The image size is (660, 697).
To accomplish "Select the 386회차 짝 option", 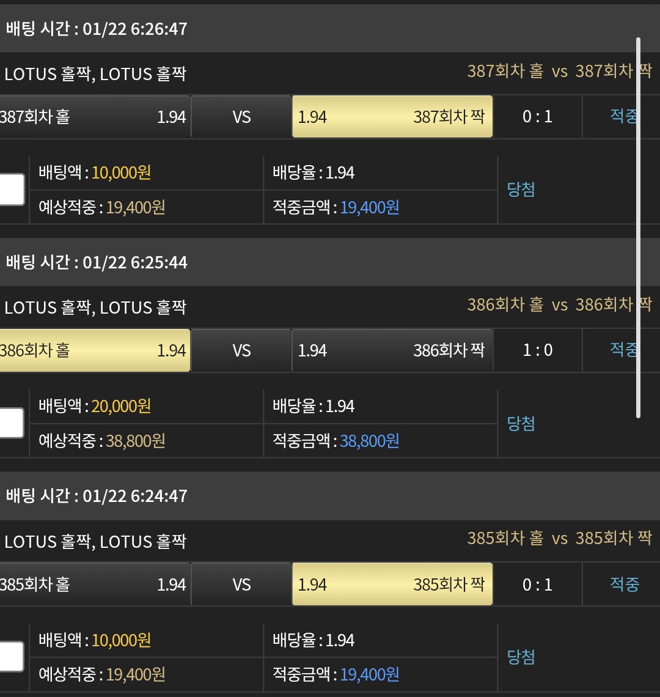I will (x=392, y=350).
